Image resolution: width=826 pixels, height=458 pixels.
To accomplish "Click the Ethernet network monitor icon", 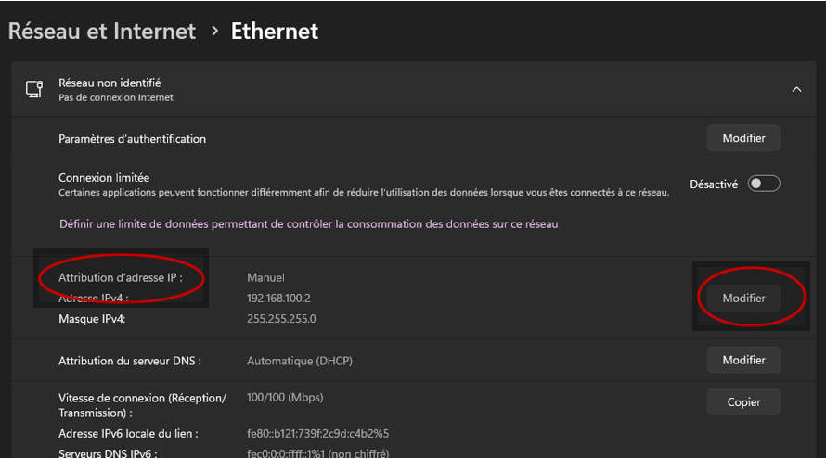I will (34, 89).
